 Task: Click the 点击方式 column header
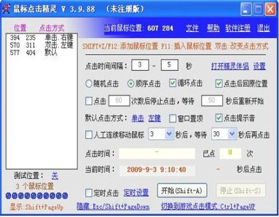click(x=51, y=28)
